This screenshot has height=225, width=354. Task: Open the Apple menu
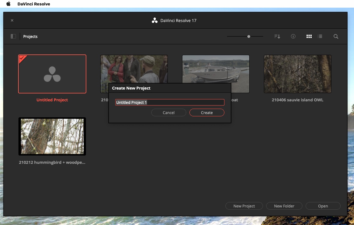pyautogui.click(x=8, y=4)
